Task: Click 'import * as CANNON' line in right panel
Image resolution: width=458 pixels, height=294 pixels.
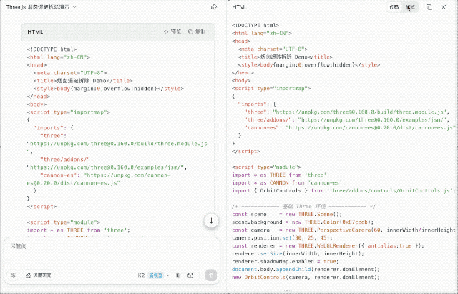Action: tap(288, 182)
